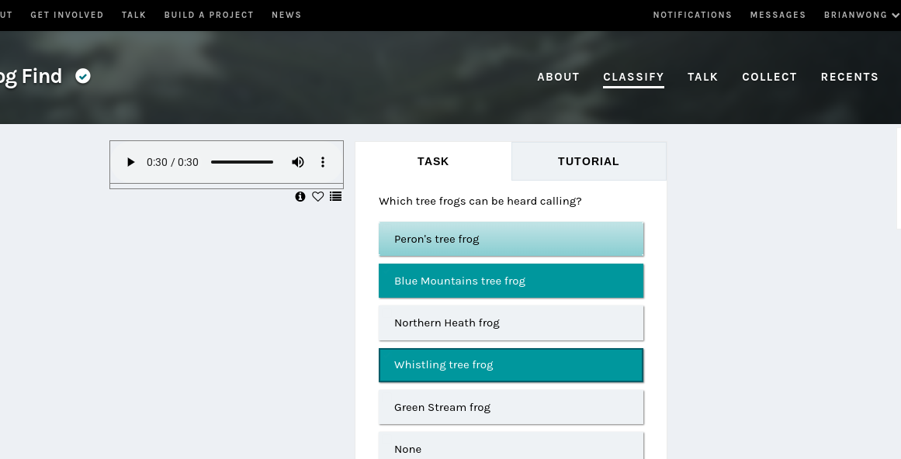Image resolution: width=901 pixels, height=459 pixels.
Task: Mute the audio player volume
Action: (298, 162)
